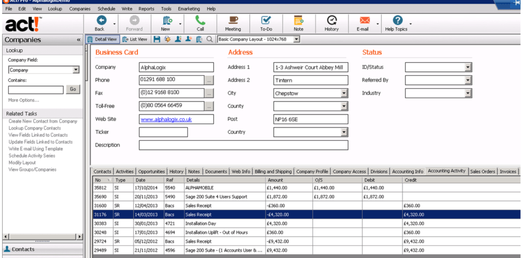Click the magnifier search icon
This screenshot has width=523, height=258.
click(x=210, y=39)
